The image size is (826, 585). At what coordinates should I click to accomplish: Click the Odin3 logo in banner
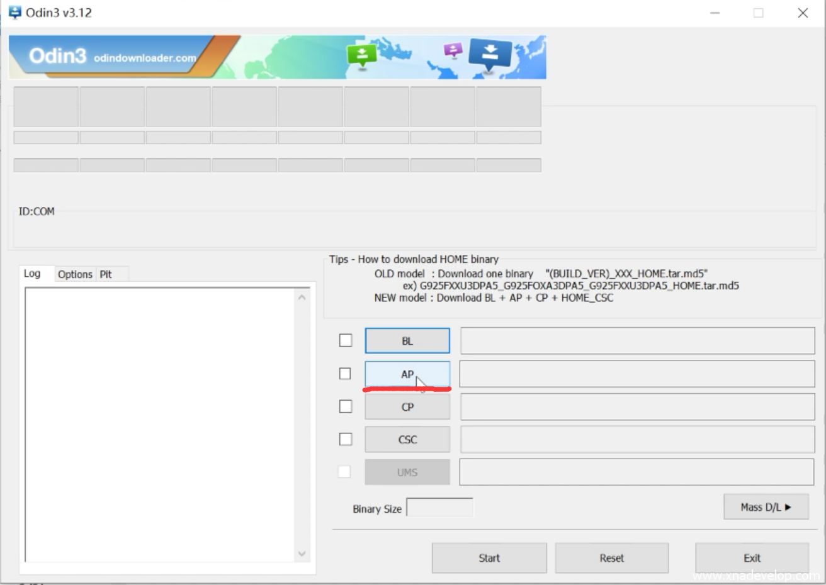coord(57,57)
